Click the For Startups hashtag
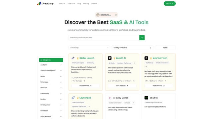 77,81
